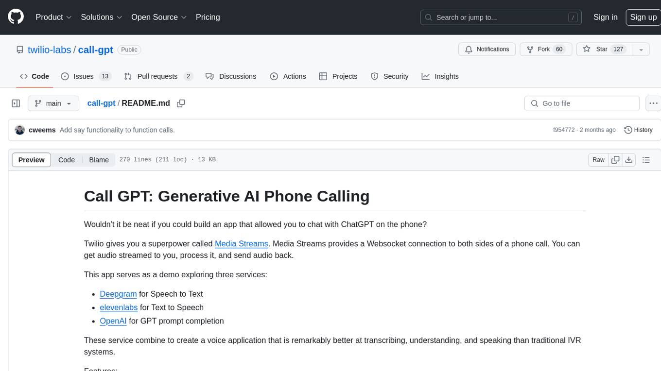Click the Issues count badge 13
Viewport: 661px width, 371px height.
click(x=104, y=76)
